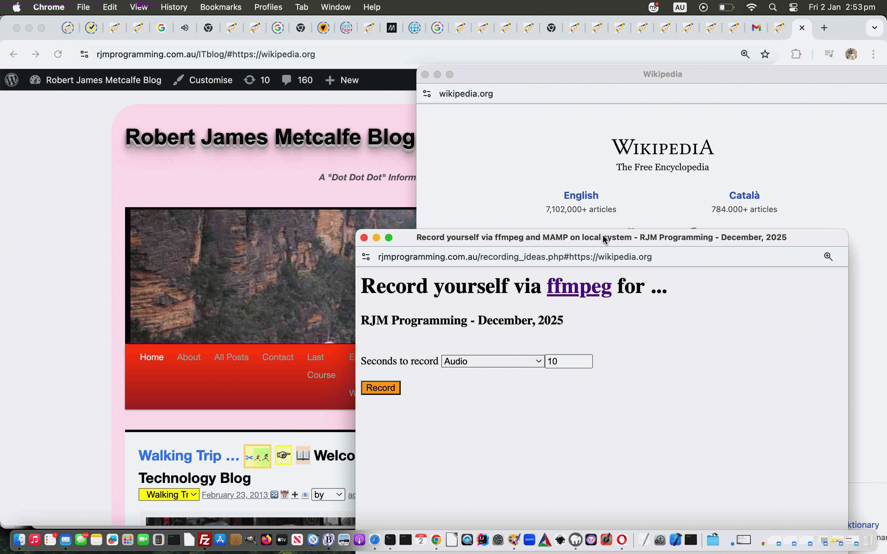Image resolution: width=887 pixels, height=554 pixels.
Task: Click the Record button
Action: point(380,387)
